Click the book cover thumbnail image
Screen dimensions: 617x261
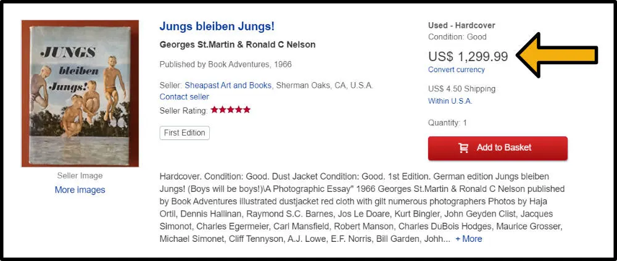click(x=80, y=93)
